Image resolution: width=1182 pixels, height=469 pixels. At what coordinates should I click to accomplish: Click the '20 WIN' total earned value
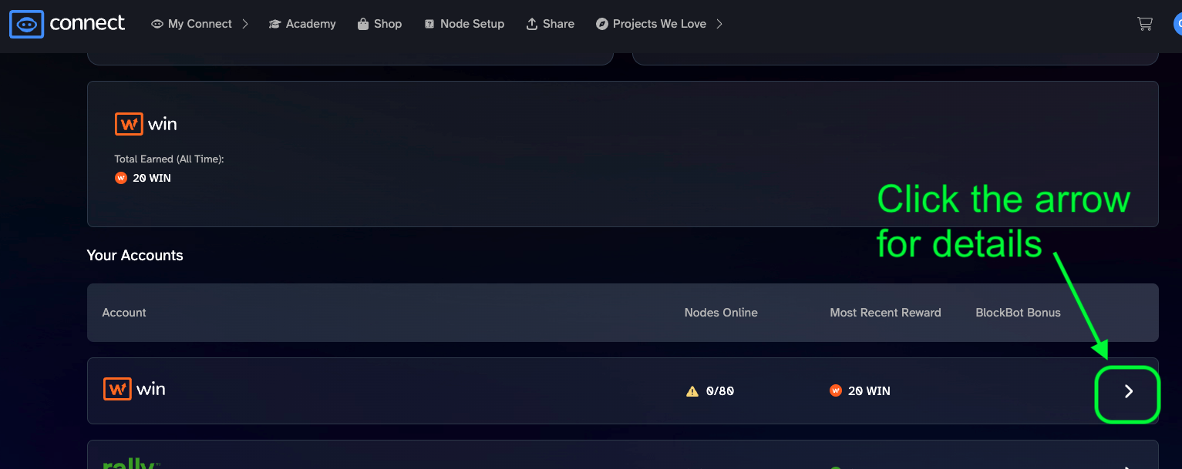[152, 178]
